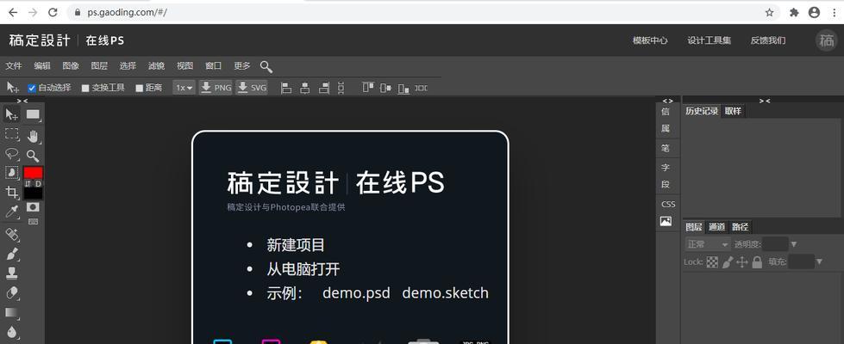Select the Hand tool
The image size is (844, 344).
coord(34,137)
